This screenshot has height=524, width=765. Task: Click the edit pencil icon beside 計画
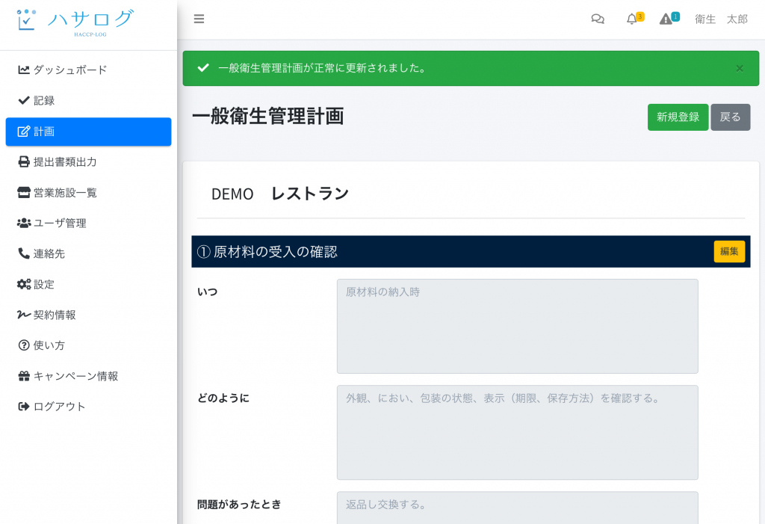23,132
